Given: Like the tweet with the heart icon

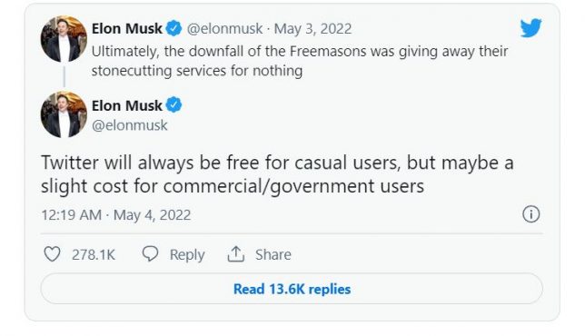Looking at the screenshot, I should (53, 254).
